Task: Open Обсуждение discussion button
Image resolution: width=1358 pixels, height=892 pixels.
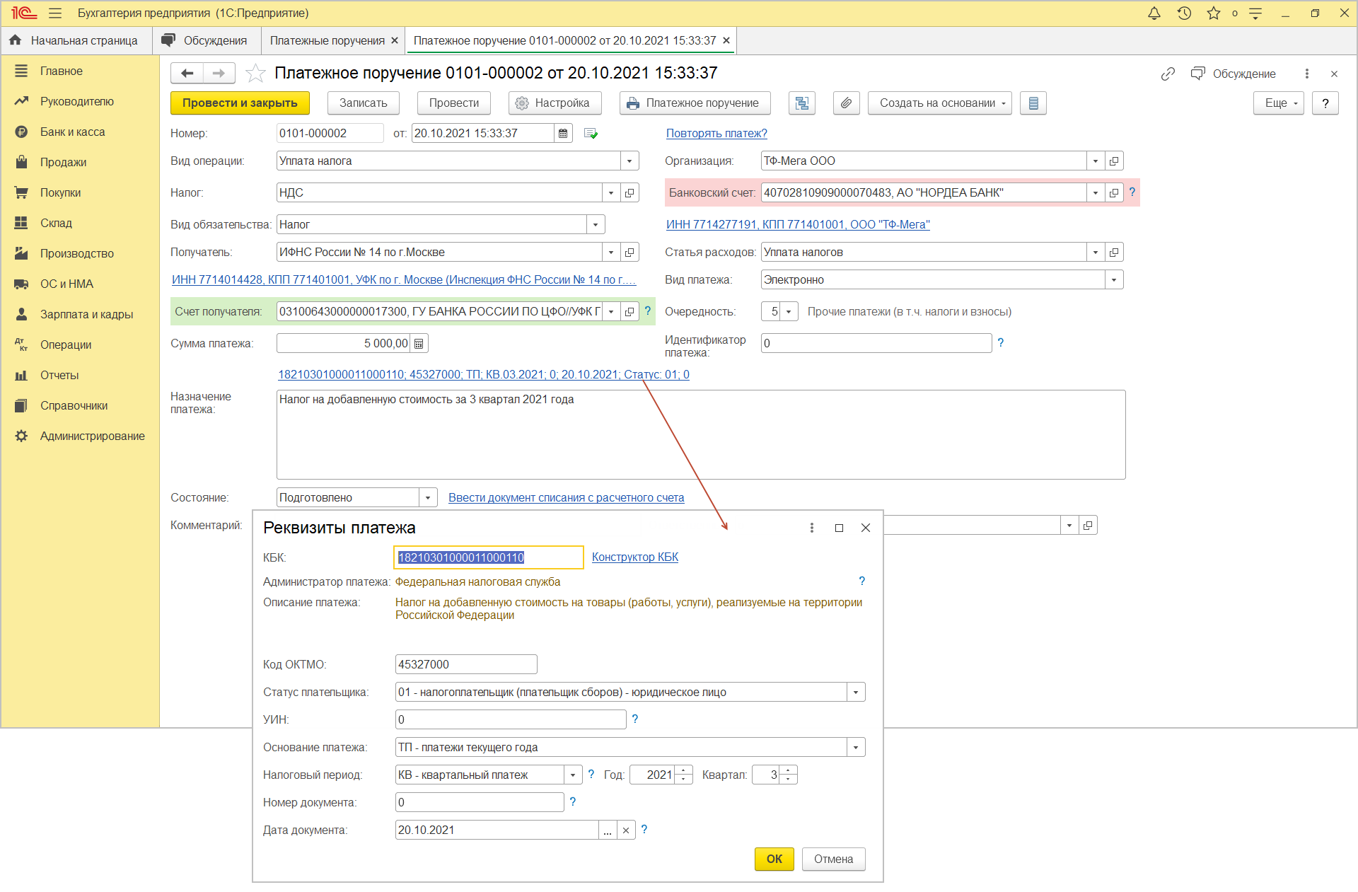Action: point(1234,74)
